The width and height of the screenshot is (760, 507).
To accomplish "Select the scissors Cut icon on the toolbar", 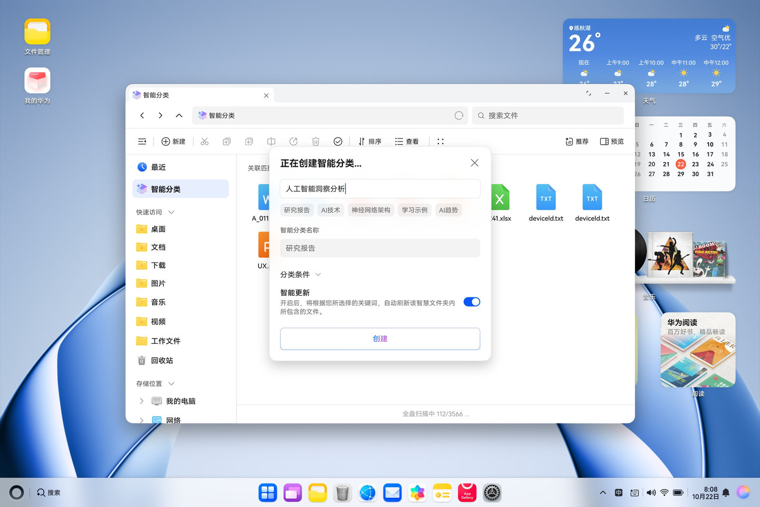I will tap(204, 141).
